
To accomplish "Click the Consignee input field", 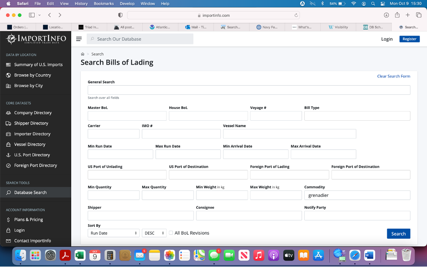I will point(249,216).
